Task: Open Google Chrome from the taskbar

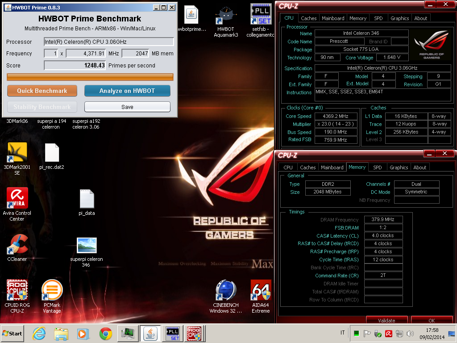Action: [x=105, y=333]
